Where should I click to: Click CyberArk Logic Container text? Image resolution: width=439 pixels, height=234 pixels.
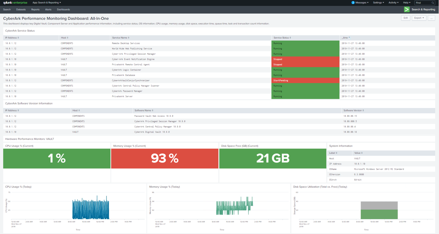[127, 70]
